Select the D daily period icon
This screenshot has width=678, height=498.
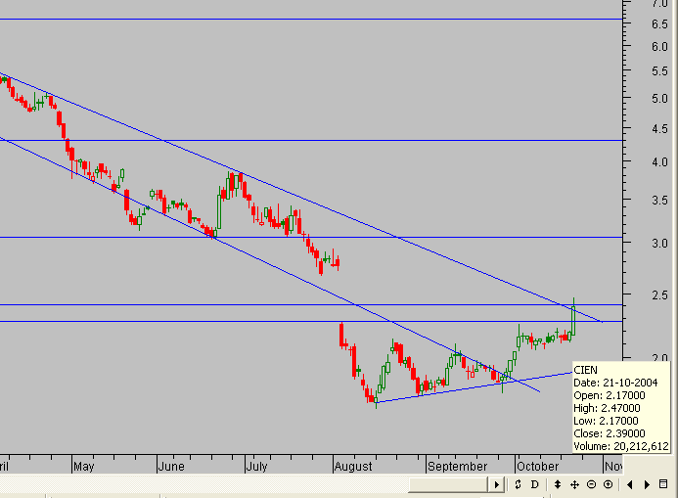[x=535, y=484]
